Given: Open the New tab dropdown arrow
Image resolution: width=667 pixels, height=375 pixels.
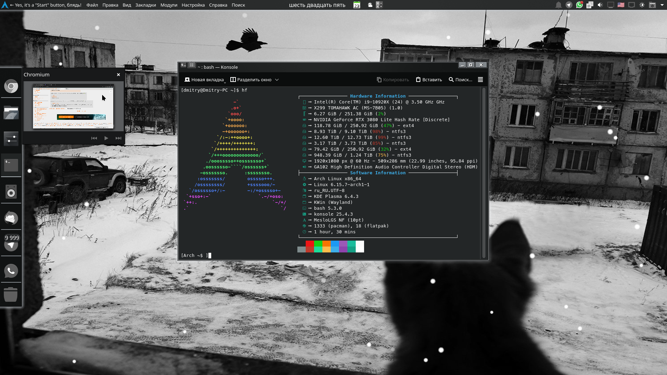Looking at the screenshot, I should [x=225, y=82].
